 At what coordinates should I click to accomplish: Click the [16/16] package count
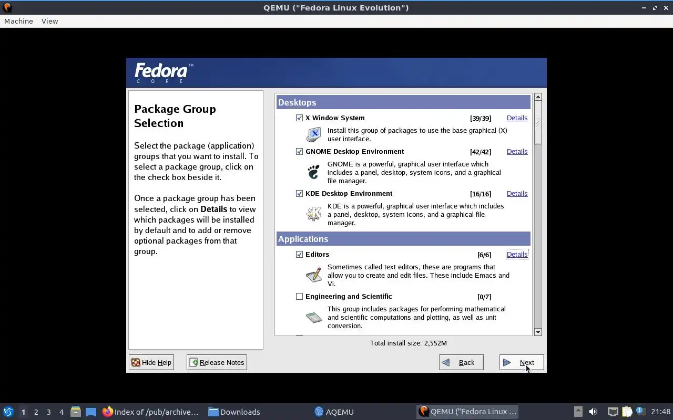[x=481, y=194]
